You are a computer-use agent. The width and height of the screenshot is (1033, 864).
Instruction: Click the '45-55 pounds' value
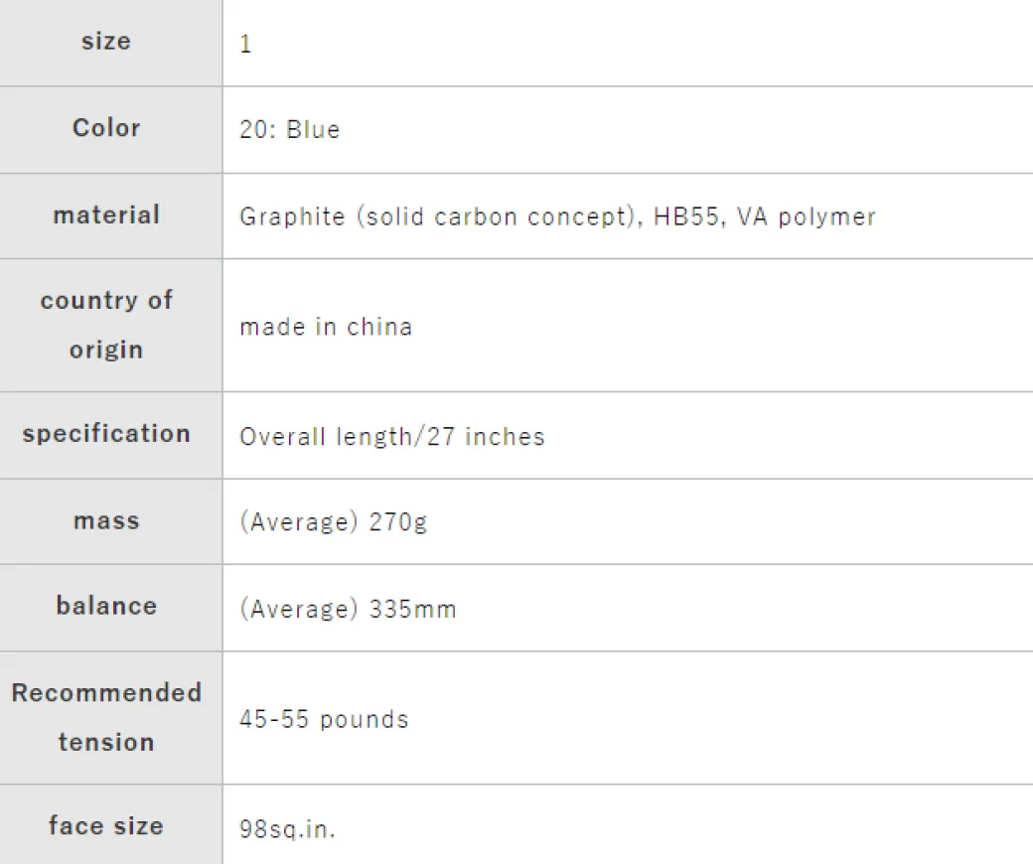tap(324, 720)
